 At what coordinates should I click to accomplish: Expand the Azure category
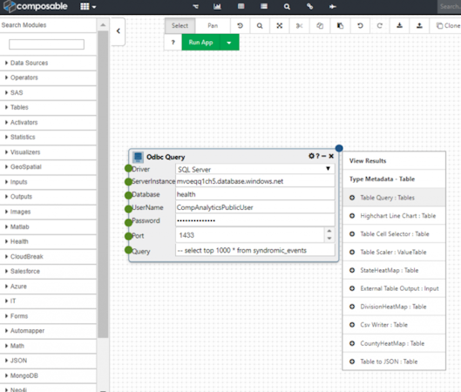pos(48,287)
